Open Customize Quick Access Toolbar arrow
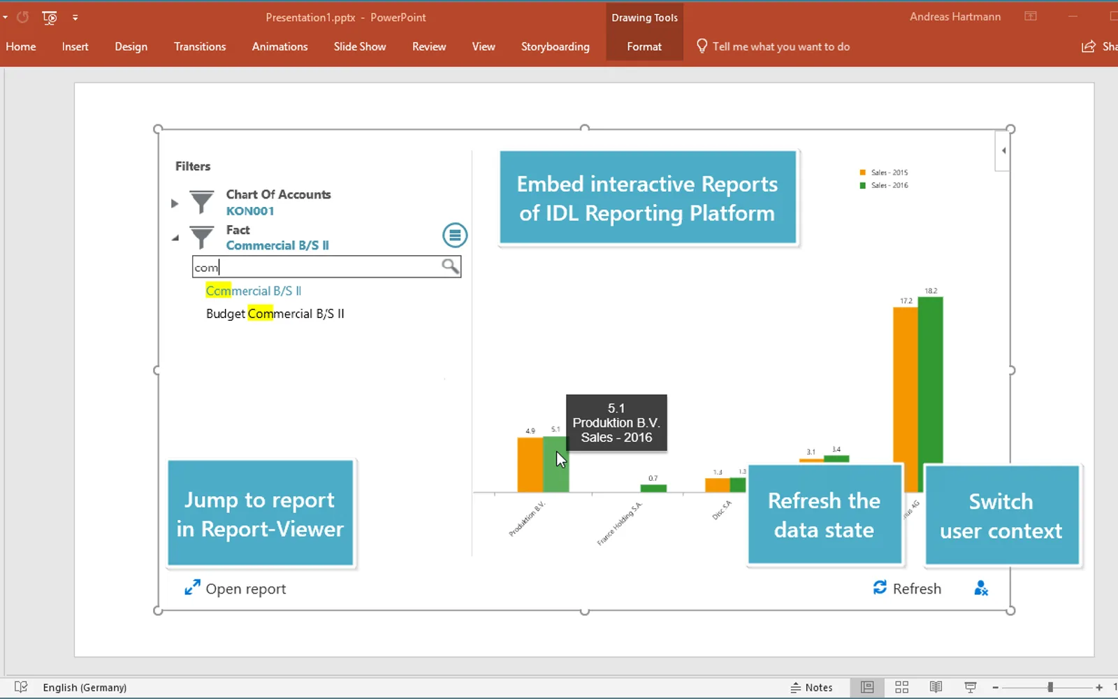This screenshot has height=699, width=1118. [75, 18]
